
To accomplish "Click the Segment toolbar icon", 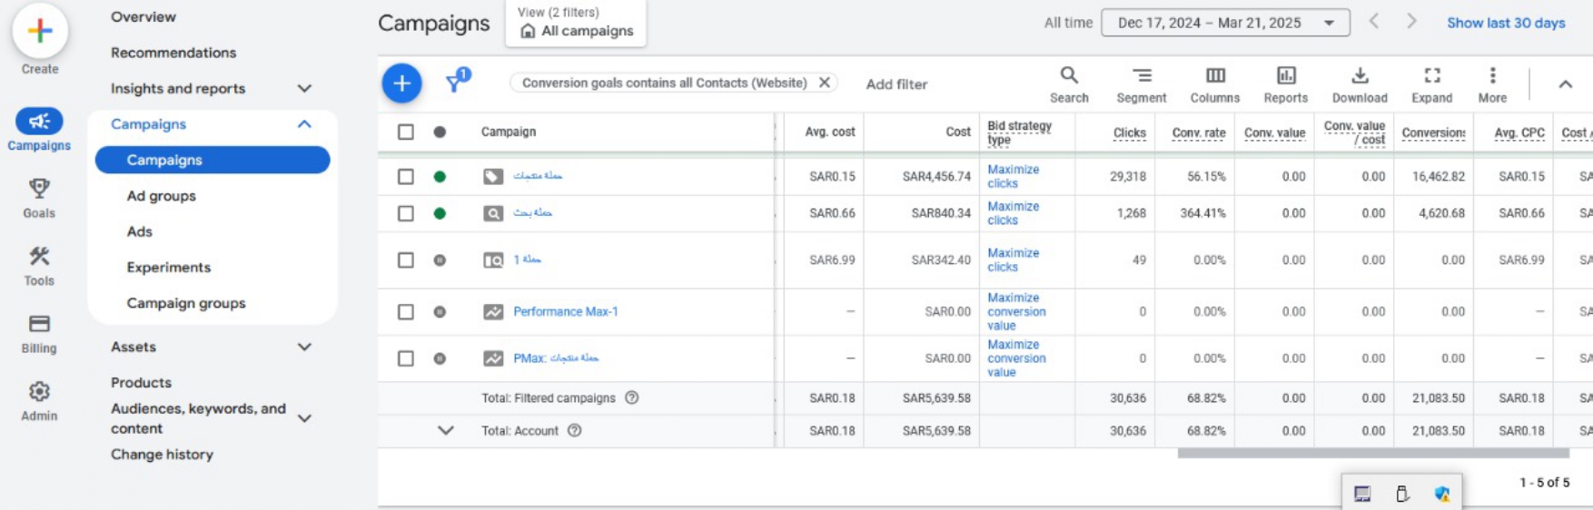I will coord(1141,76).
